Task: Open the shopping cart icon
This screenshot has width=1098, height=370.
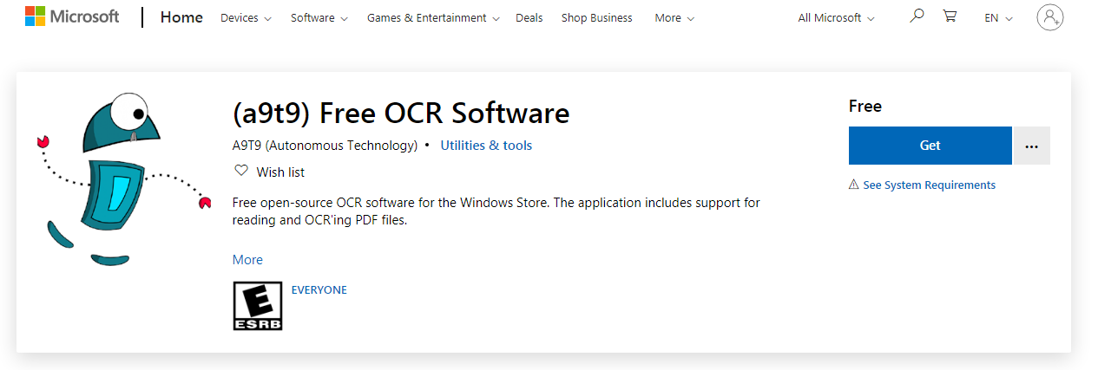Action: pyautogui.click(x=950, y=16)
